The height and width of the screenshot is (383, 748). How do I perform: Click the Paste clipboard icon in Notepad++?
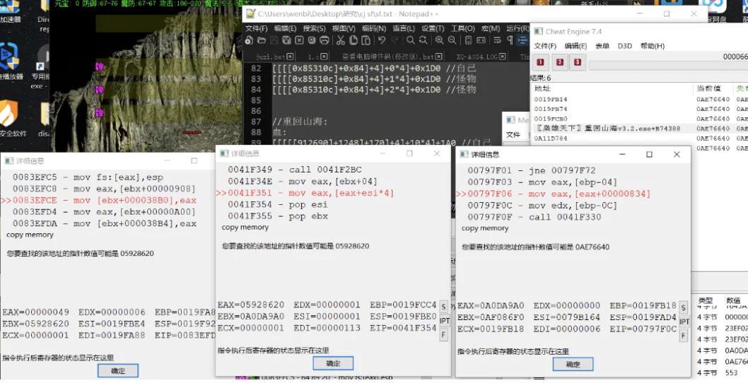coord(366,40)
